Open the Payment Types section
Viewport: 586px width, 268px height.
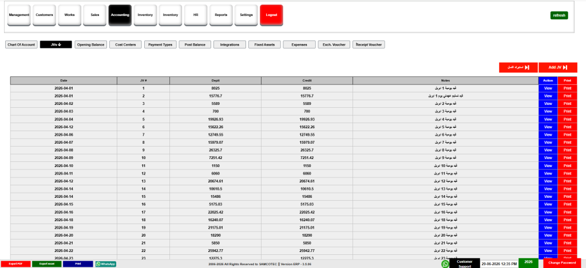pyautogui.click(x=160, y=44)
